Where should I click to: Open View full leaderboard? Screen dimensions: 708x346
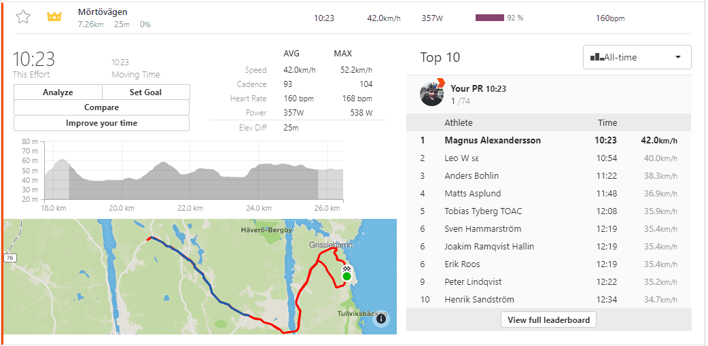548,319
